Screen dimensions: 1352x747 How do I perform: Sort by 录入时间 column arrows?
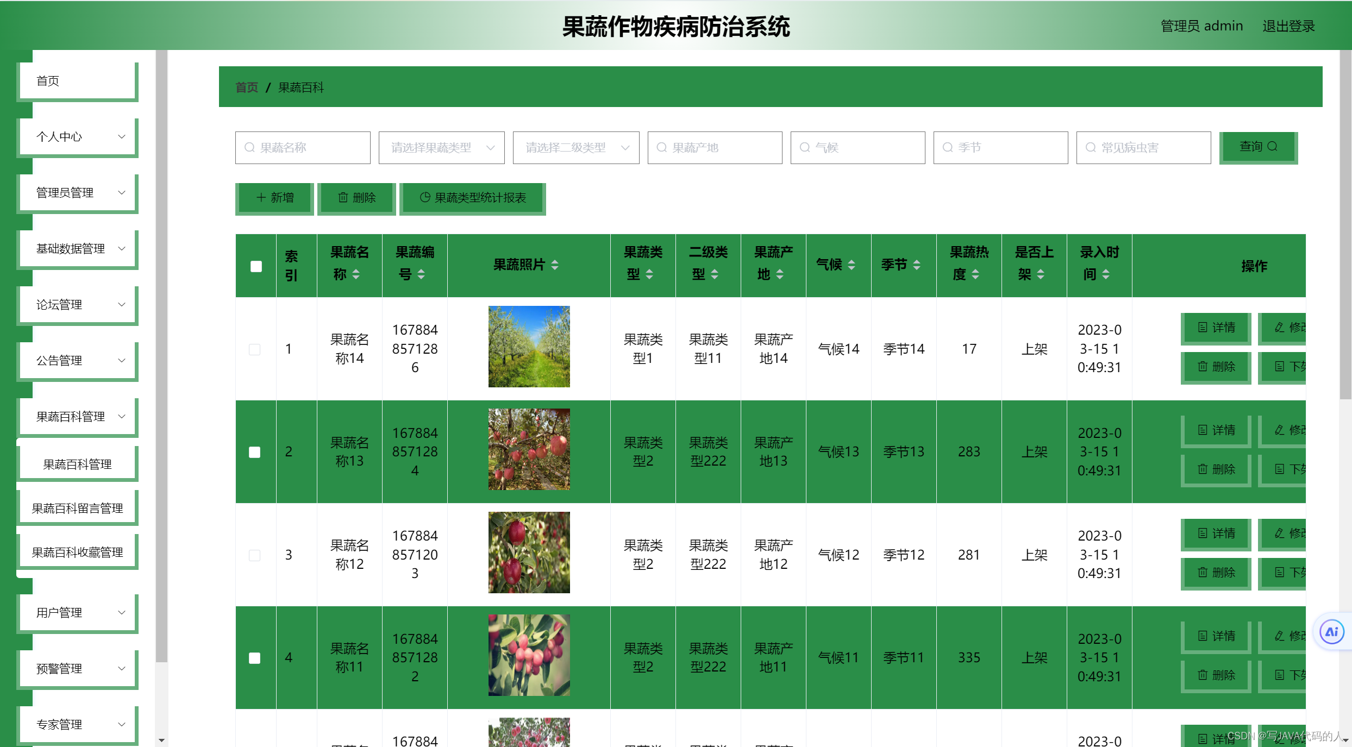coord(1106,274)
